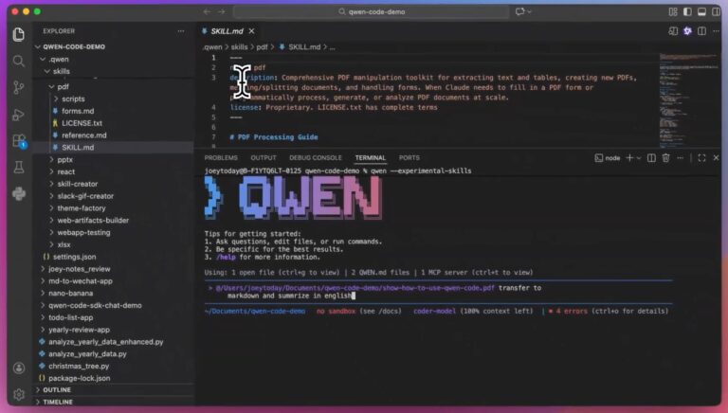This screenshot has height=413, width=728.
Task: Open forms.md in the explorer
Action: [x=78, y=111]
